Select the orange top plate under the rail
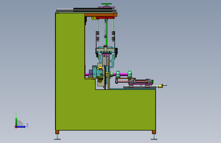This screenshot has height=143, width=221. (101, 15)
